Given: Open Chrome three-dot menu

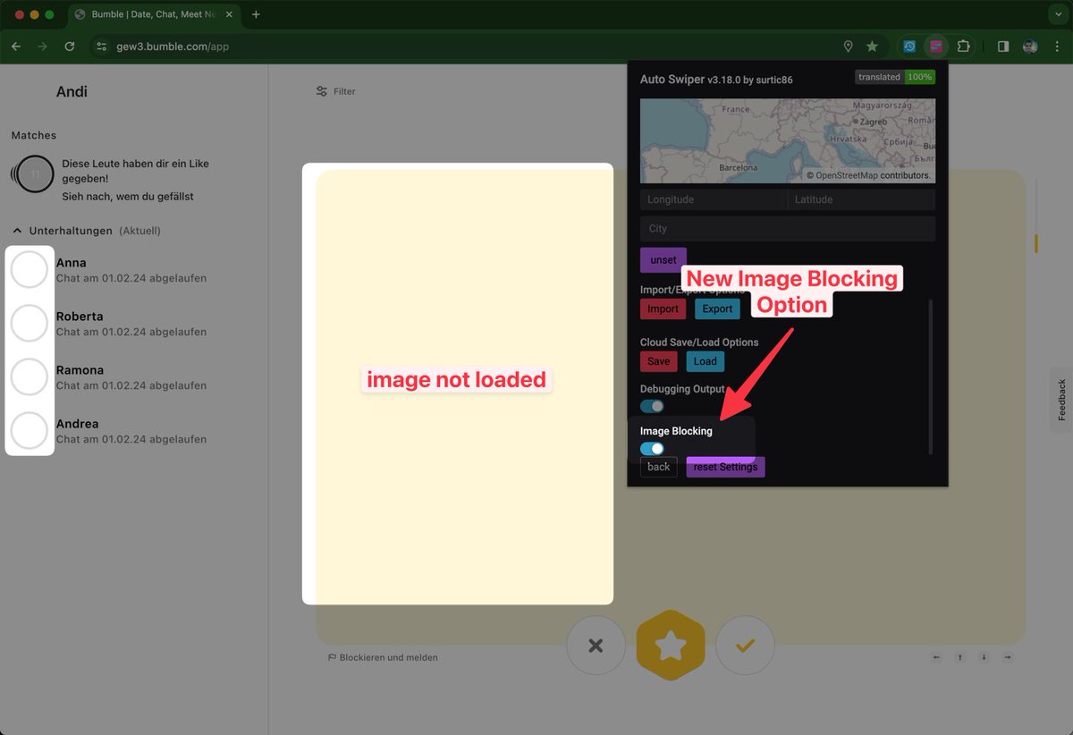Looking at the screenshot, I should coord(1056,46).
